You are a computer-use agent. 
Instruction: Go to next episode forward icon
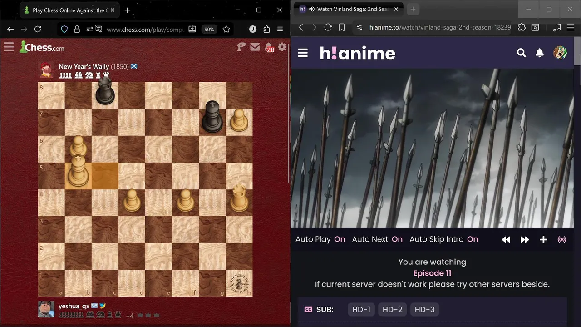click(x=525, y=240)
